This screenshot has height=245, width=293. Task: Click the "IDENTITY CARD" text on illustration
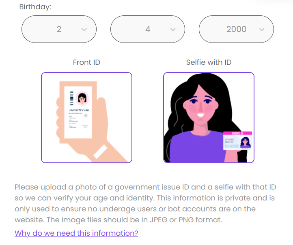tap(79, 110)
